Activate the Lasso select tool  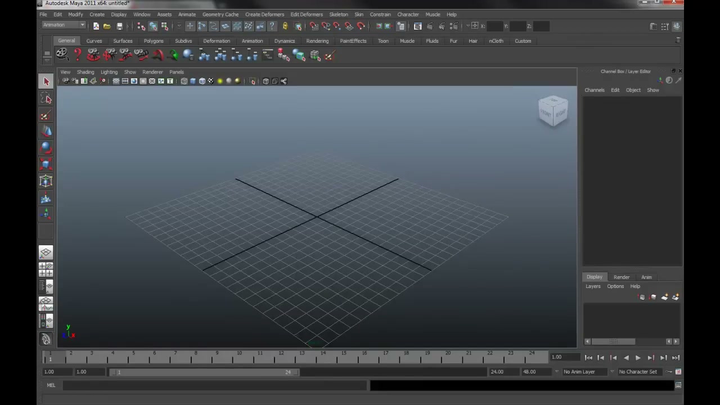point(46,99)
